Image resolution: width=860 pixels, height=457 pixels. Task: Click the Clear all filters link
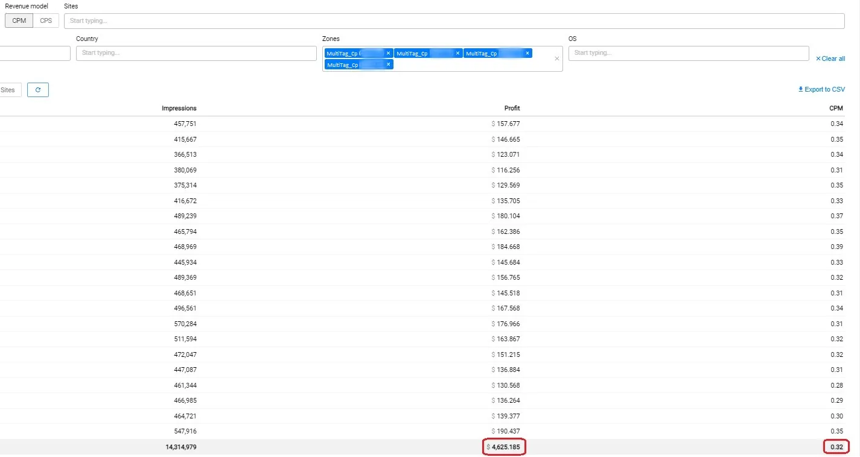(x=830, y=58)
